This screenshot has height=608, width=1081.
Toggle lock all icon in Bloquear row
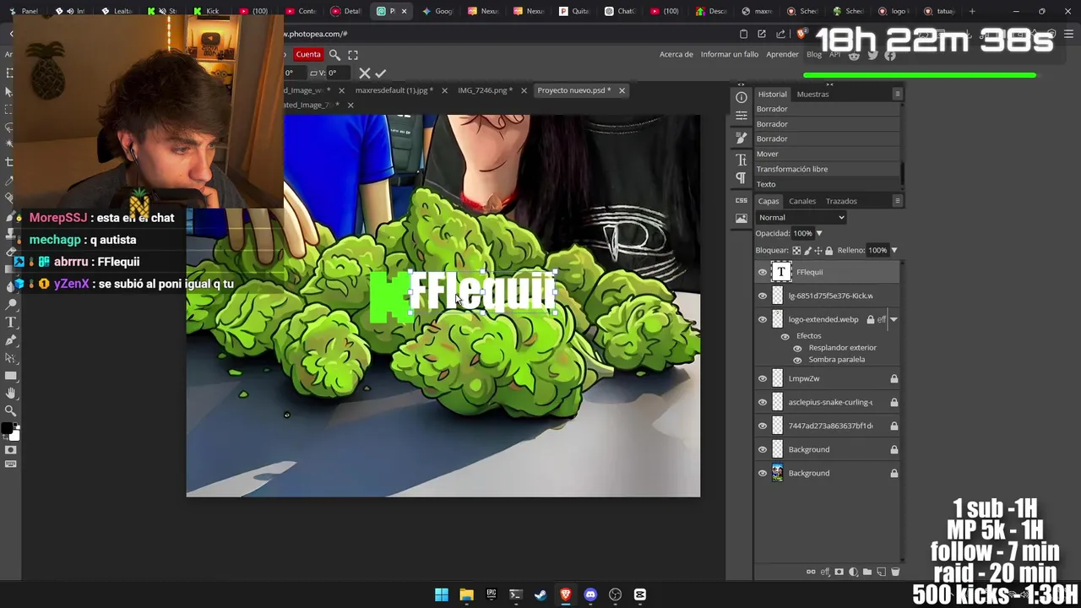tap(828, 251)
